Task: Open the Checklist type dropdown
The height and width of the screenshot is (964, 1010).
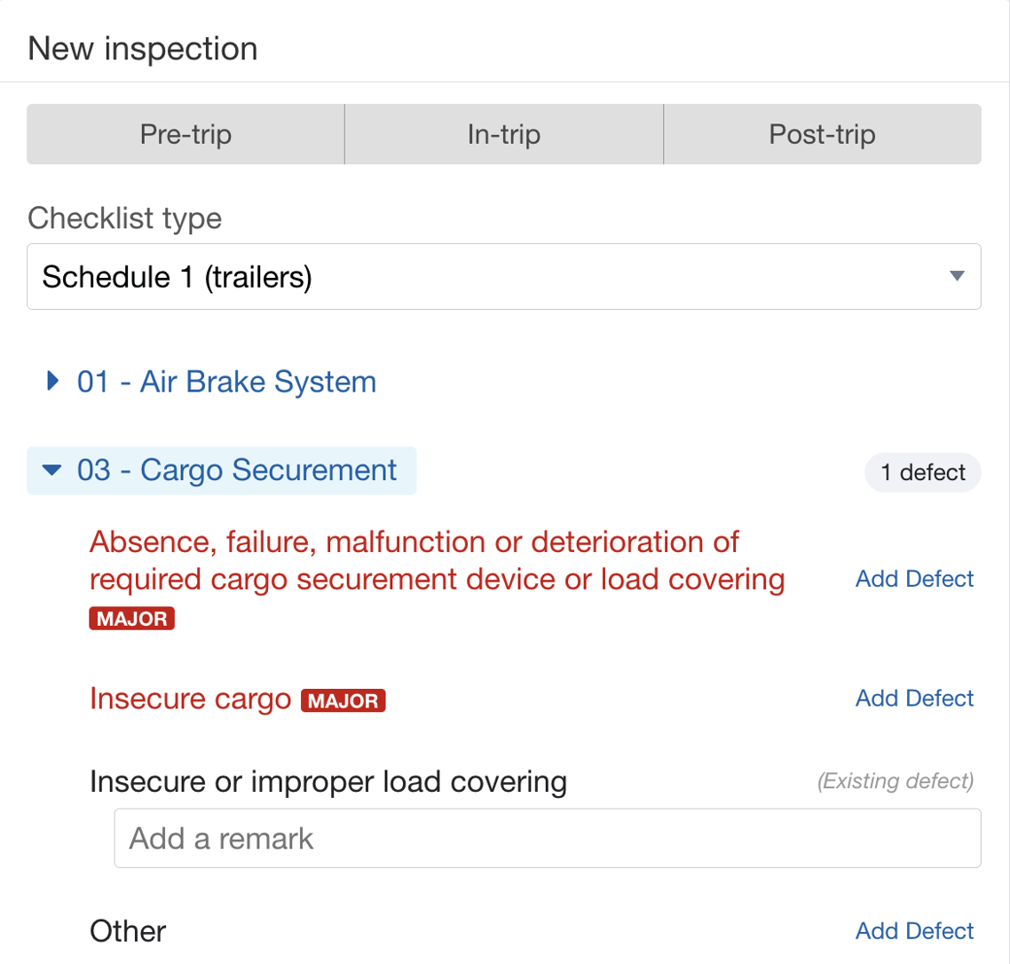Action: point(503,277)
